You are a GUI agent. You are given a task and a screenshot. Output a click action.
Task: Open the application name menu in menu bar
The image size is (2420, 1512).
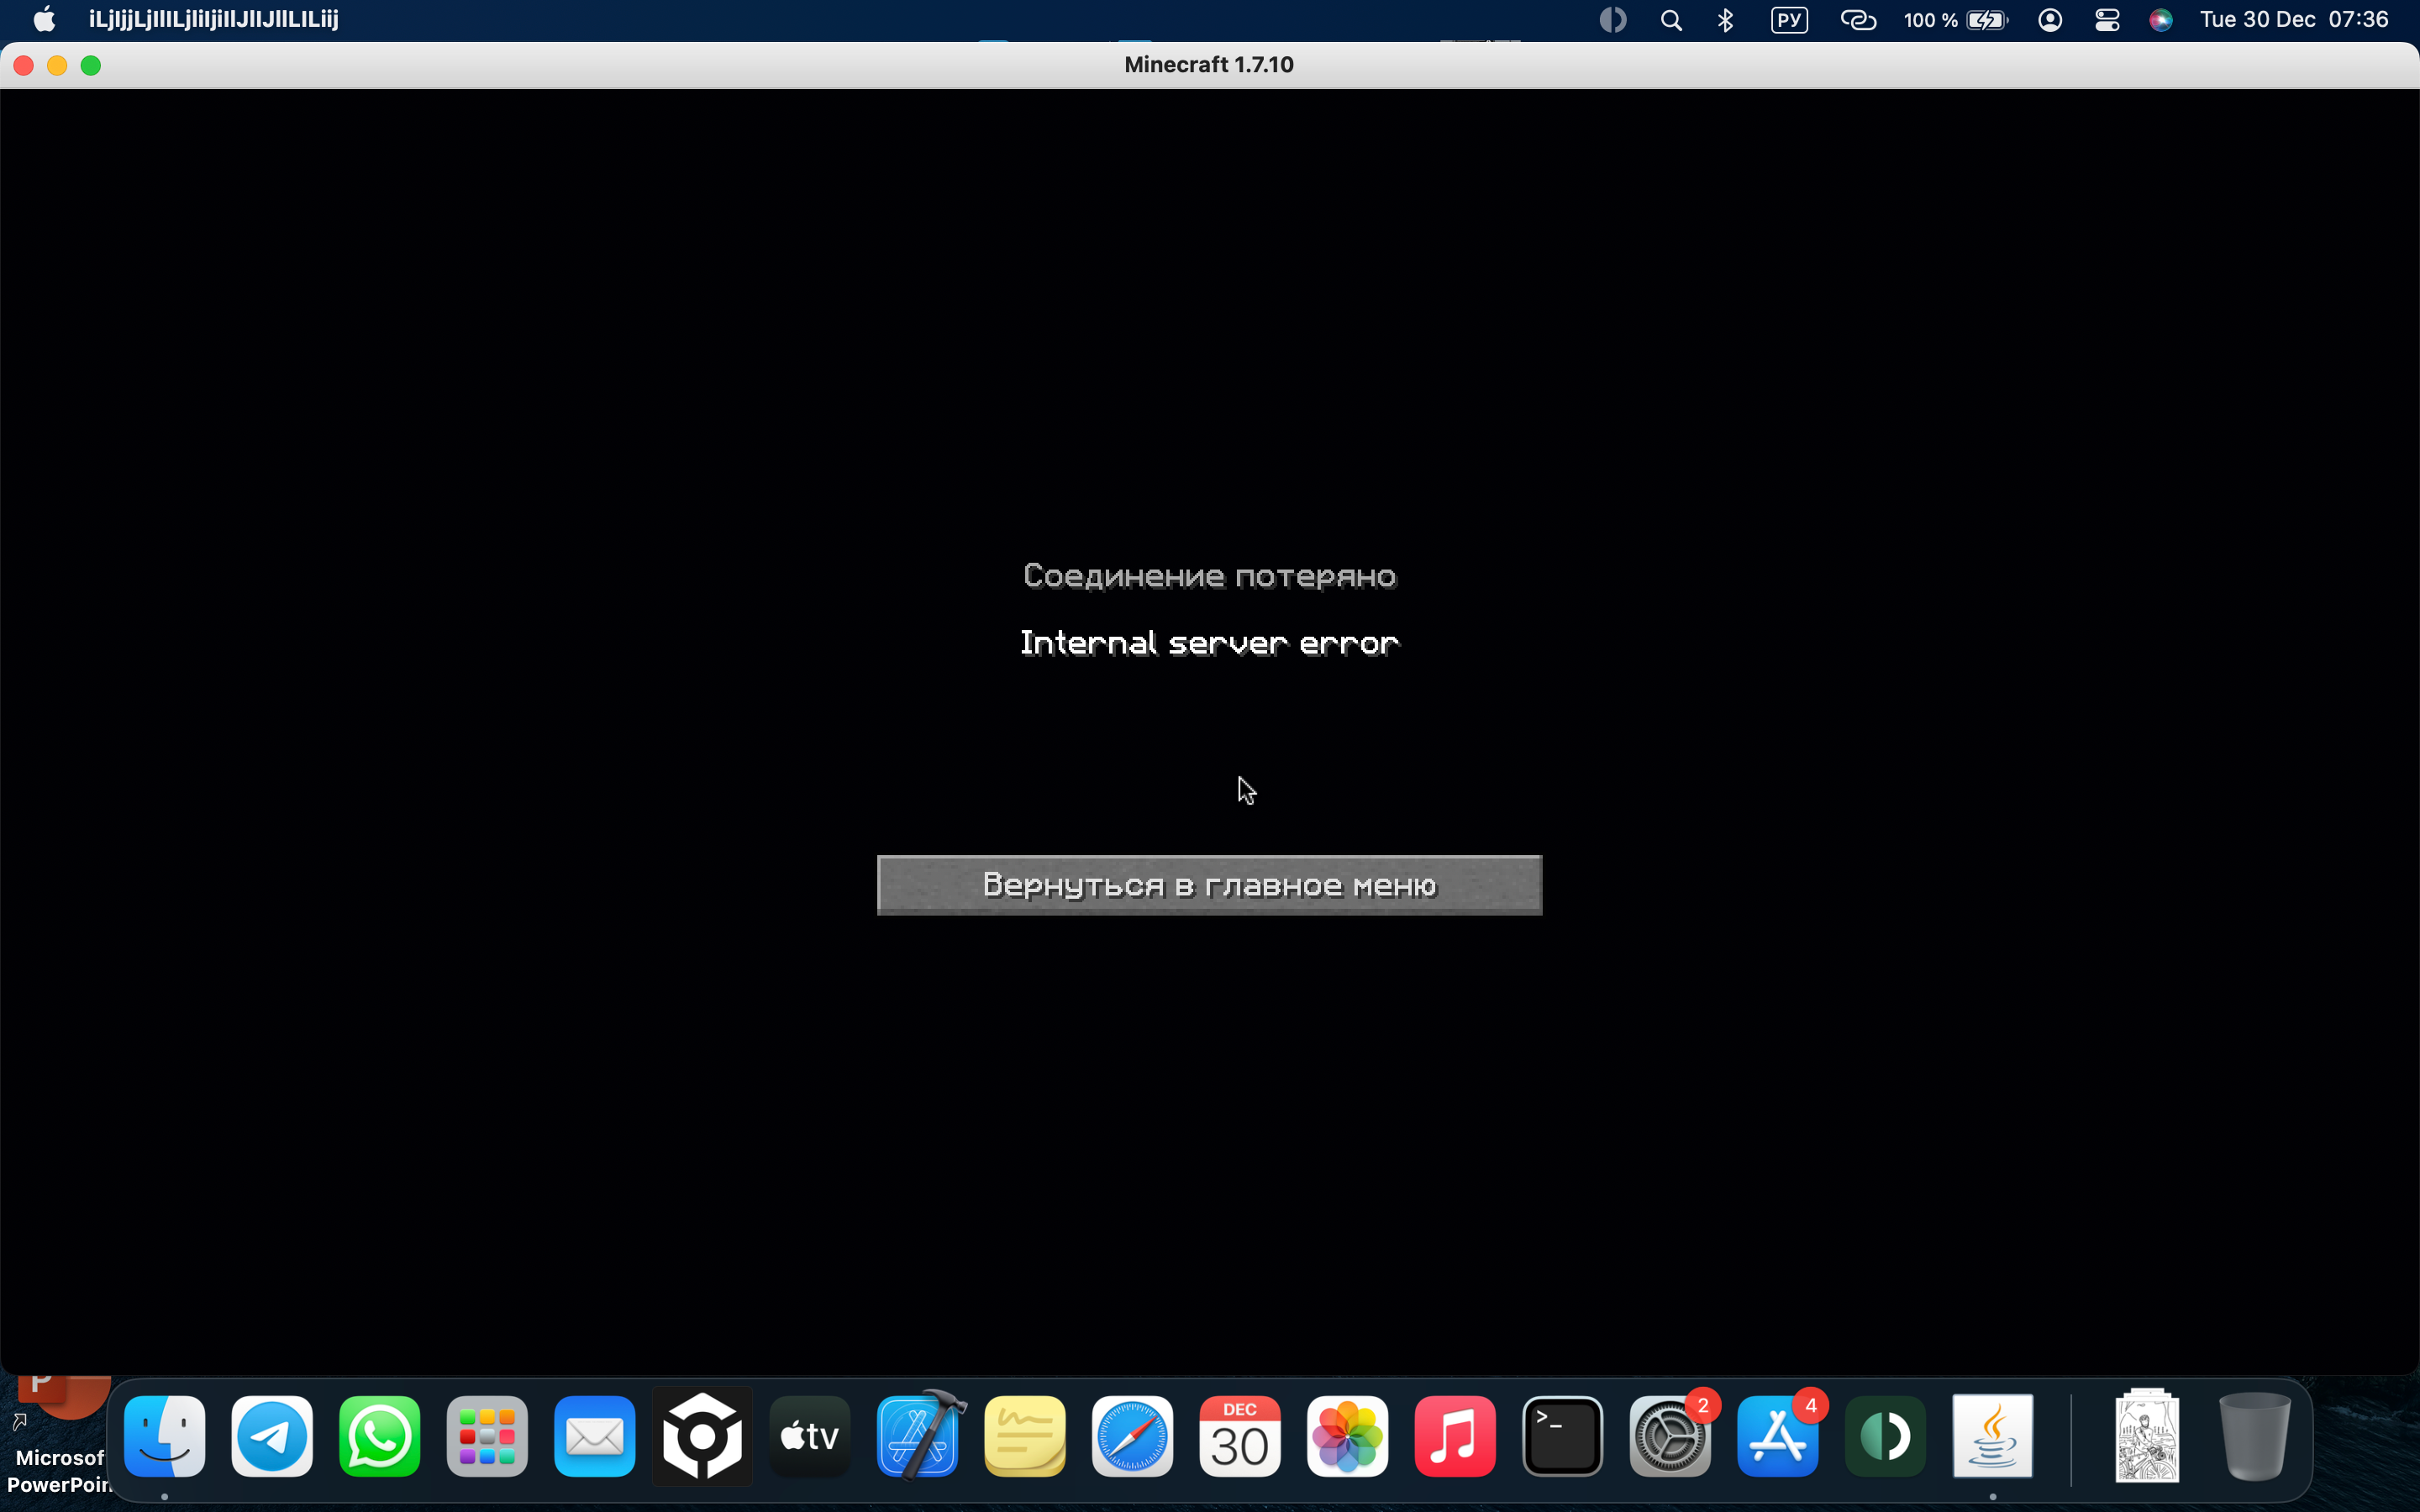(x=213, y=20)
